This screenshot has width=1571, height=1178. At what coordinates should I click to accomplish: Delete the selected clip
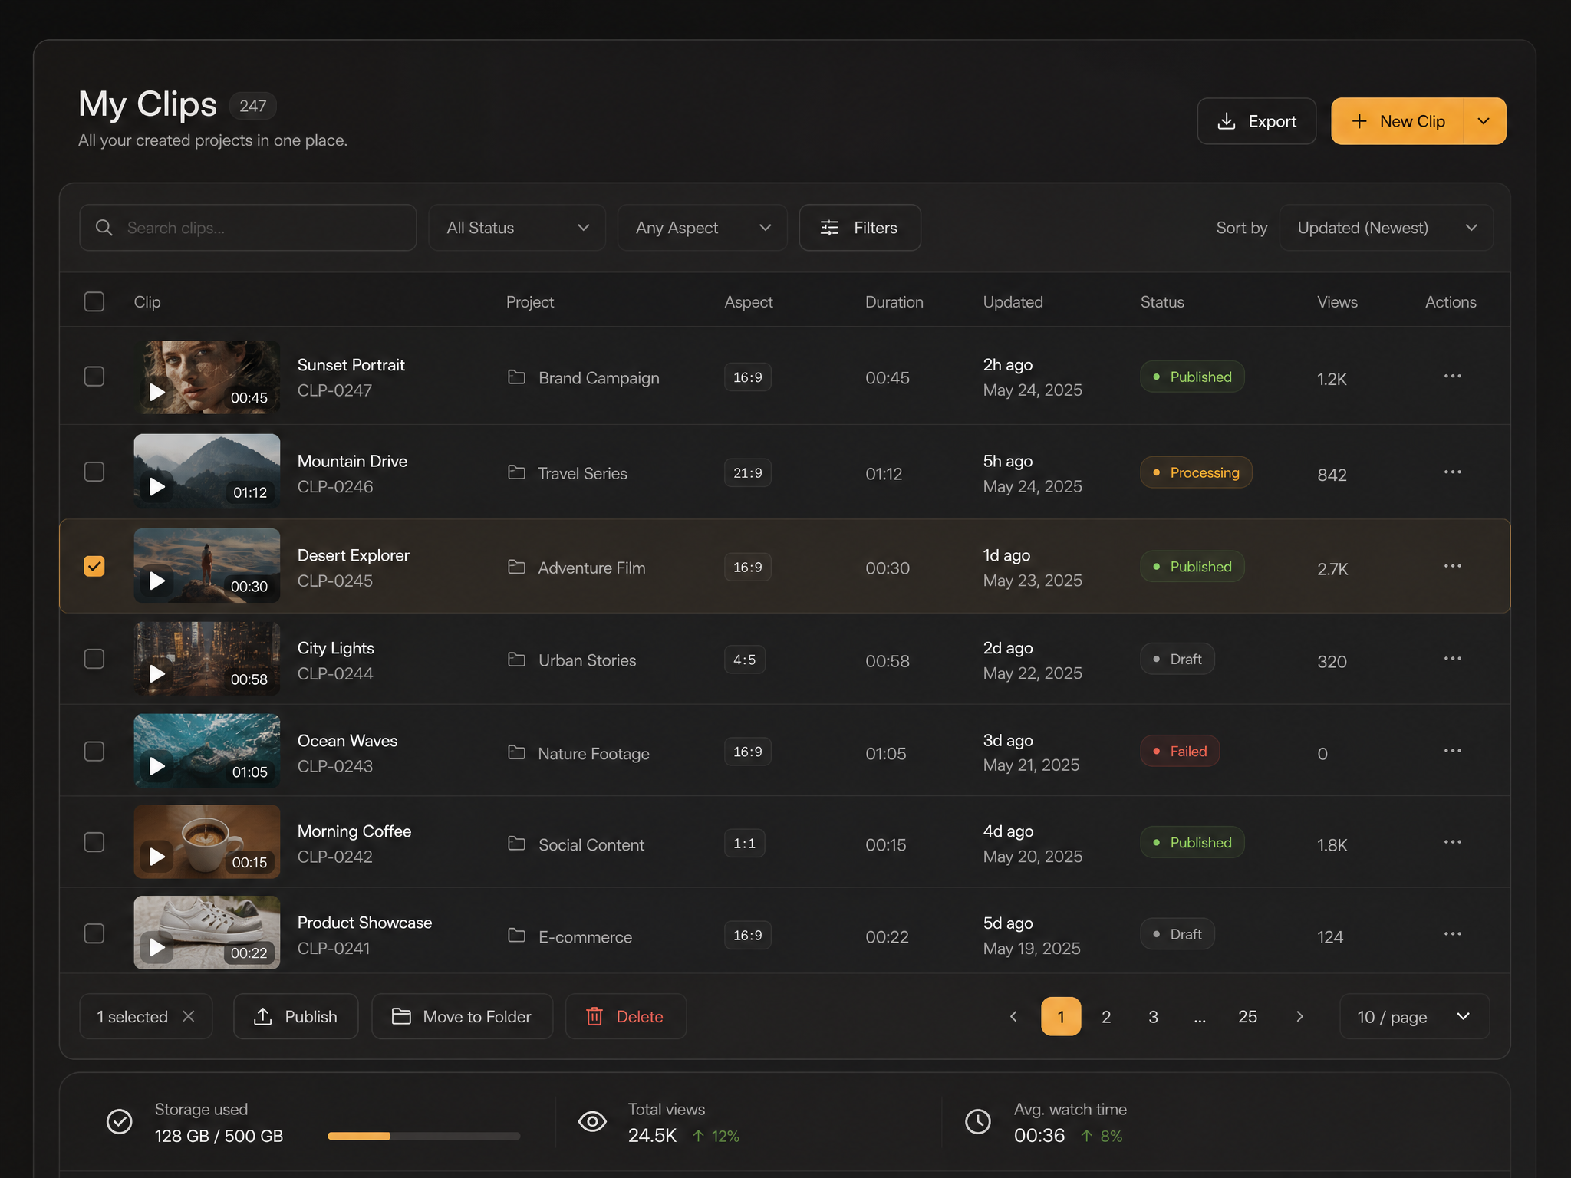(x=625, y=1017)
